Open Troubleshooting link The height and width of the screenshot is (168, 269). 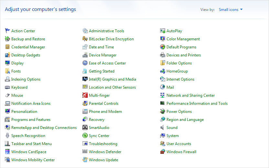[x=103, y=144]
